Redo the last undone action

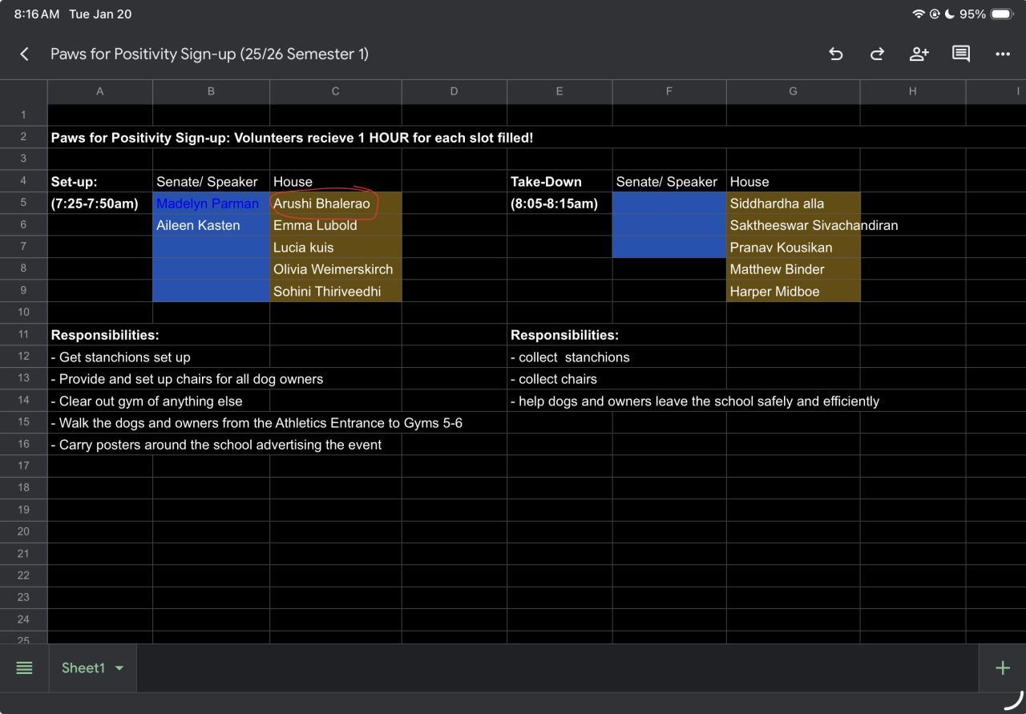(x=877, y=54)
